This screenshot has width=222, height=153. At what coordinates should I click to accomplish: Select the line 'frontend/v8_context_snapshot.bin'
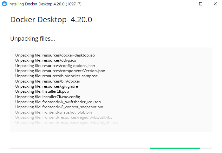(x=59, y=107)
